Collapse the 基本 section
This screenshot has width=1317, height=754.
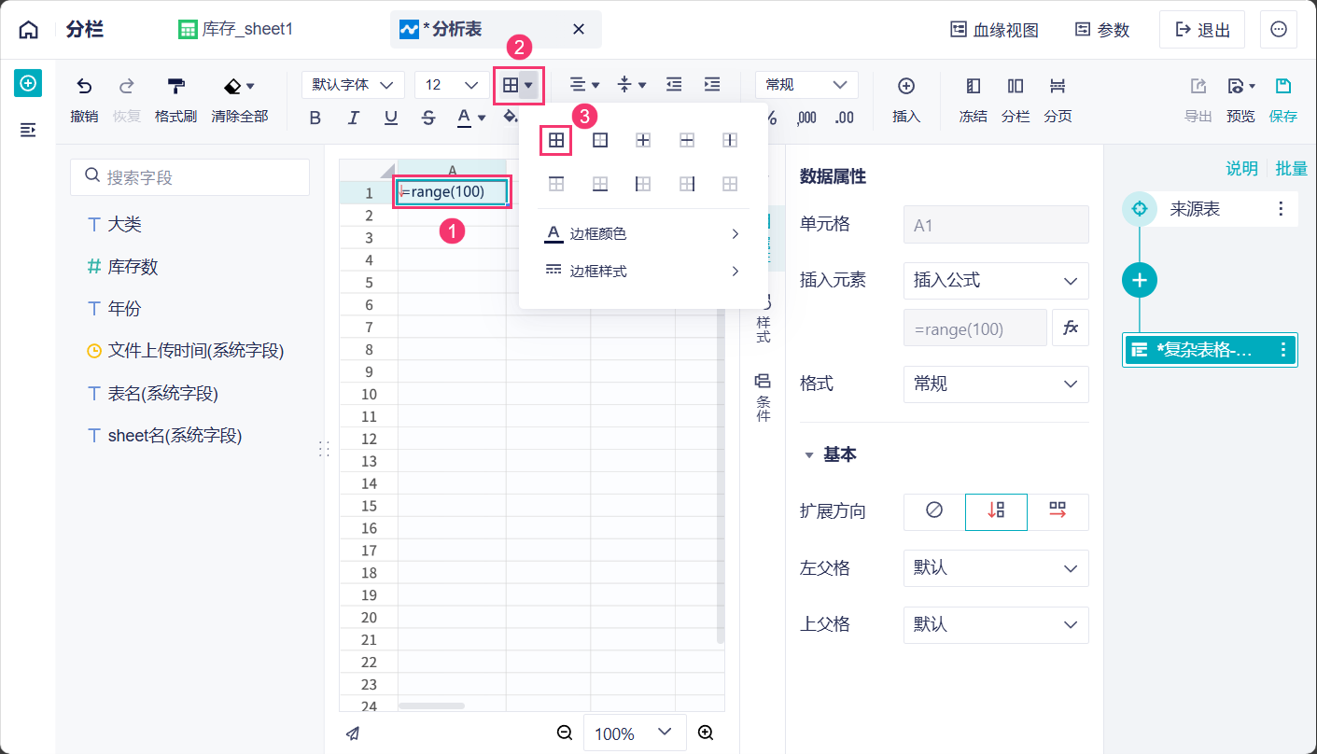click(808, 455)
